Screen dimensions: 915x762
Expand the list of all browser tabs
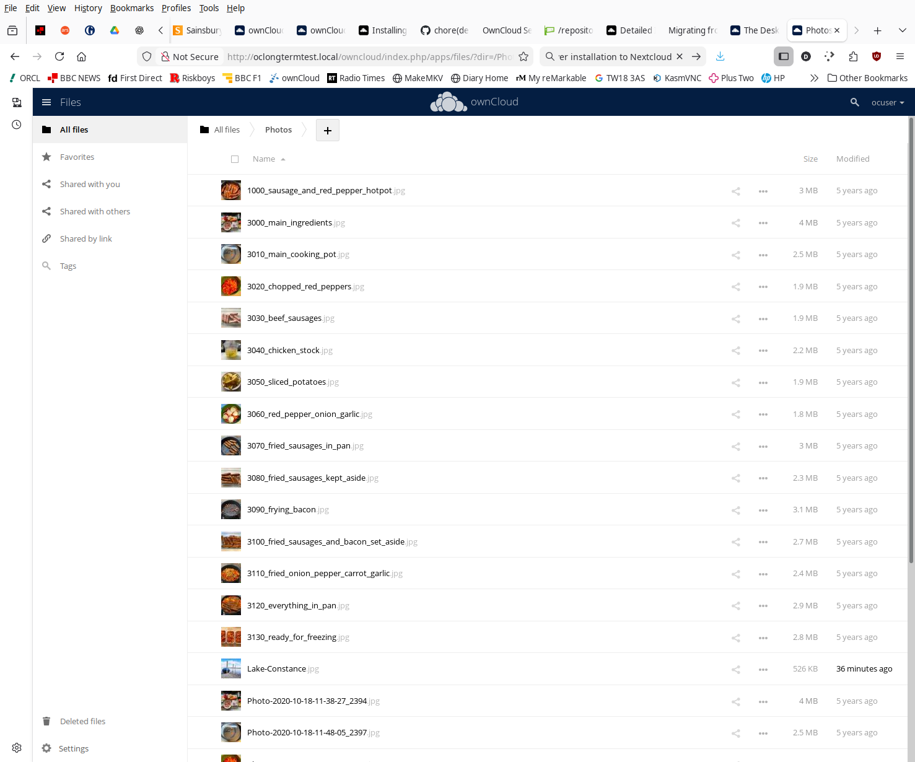pos(902,30)
